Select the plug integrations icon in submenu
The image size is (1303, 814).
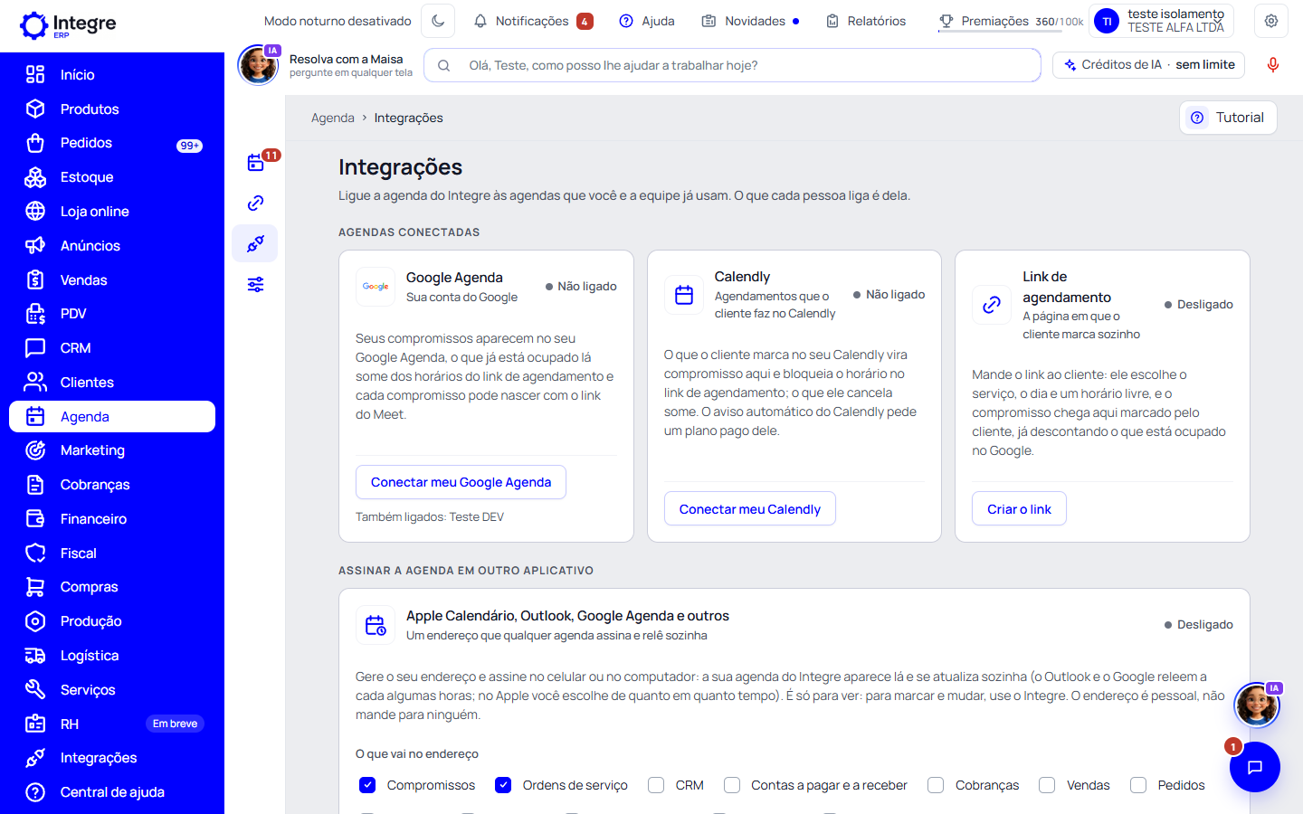pos(256,244)
